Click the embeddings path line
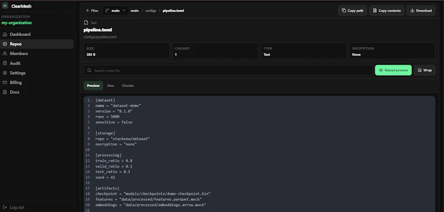The height and width of the screenshot is (212, 444). 150,205
